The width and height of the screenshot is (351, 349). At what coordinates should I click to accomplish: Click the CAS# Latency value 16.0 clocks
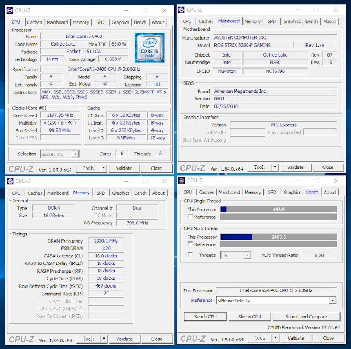pyautogui.click(x=106, y=256)
